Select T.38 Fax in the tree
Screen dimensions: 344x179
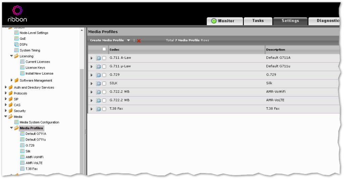click(32, 169)
